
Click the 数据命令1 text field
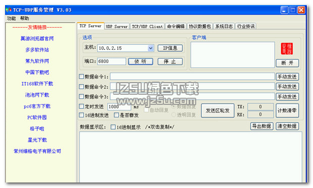tap(192, 77)
